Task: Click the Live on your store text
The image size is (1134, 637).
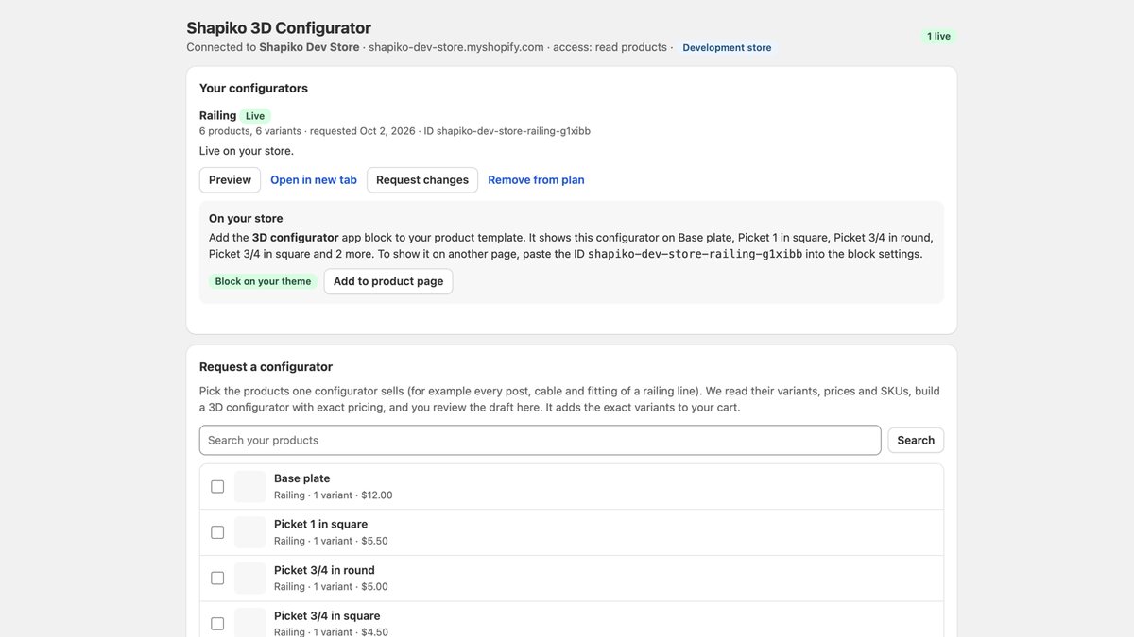Action: click(x=247, y=151)
